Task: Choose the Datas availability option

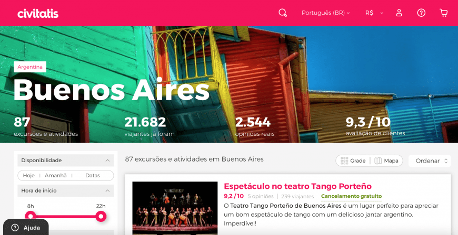Action: tap(93, 176)
